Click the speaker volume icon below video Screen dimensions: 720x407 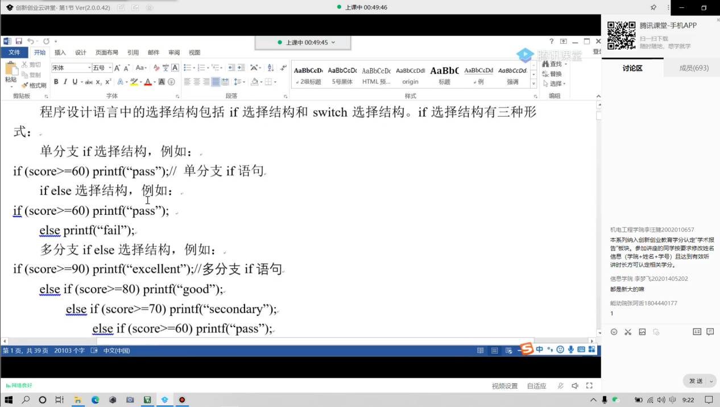click(575, 386)
